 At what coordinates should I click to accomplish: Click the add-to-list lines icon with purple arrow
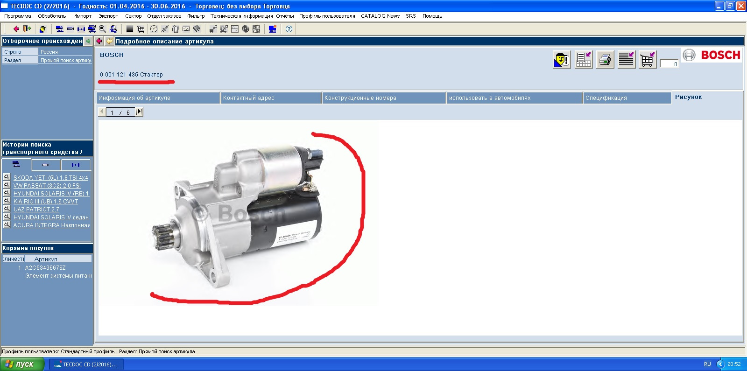(x=627, y=59)
